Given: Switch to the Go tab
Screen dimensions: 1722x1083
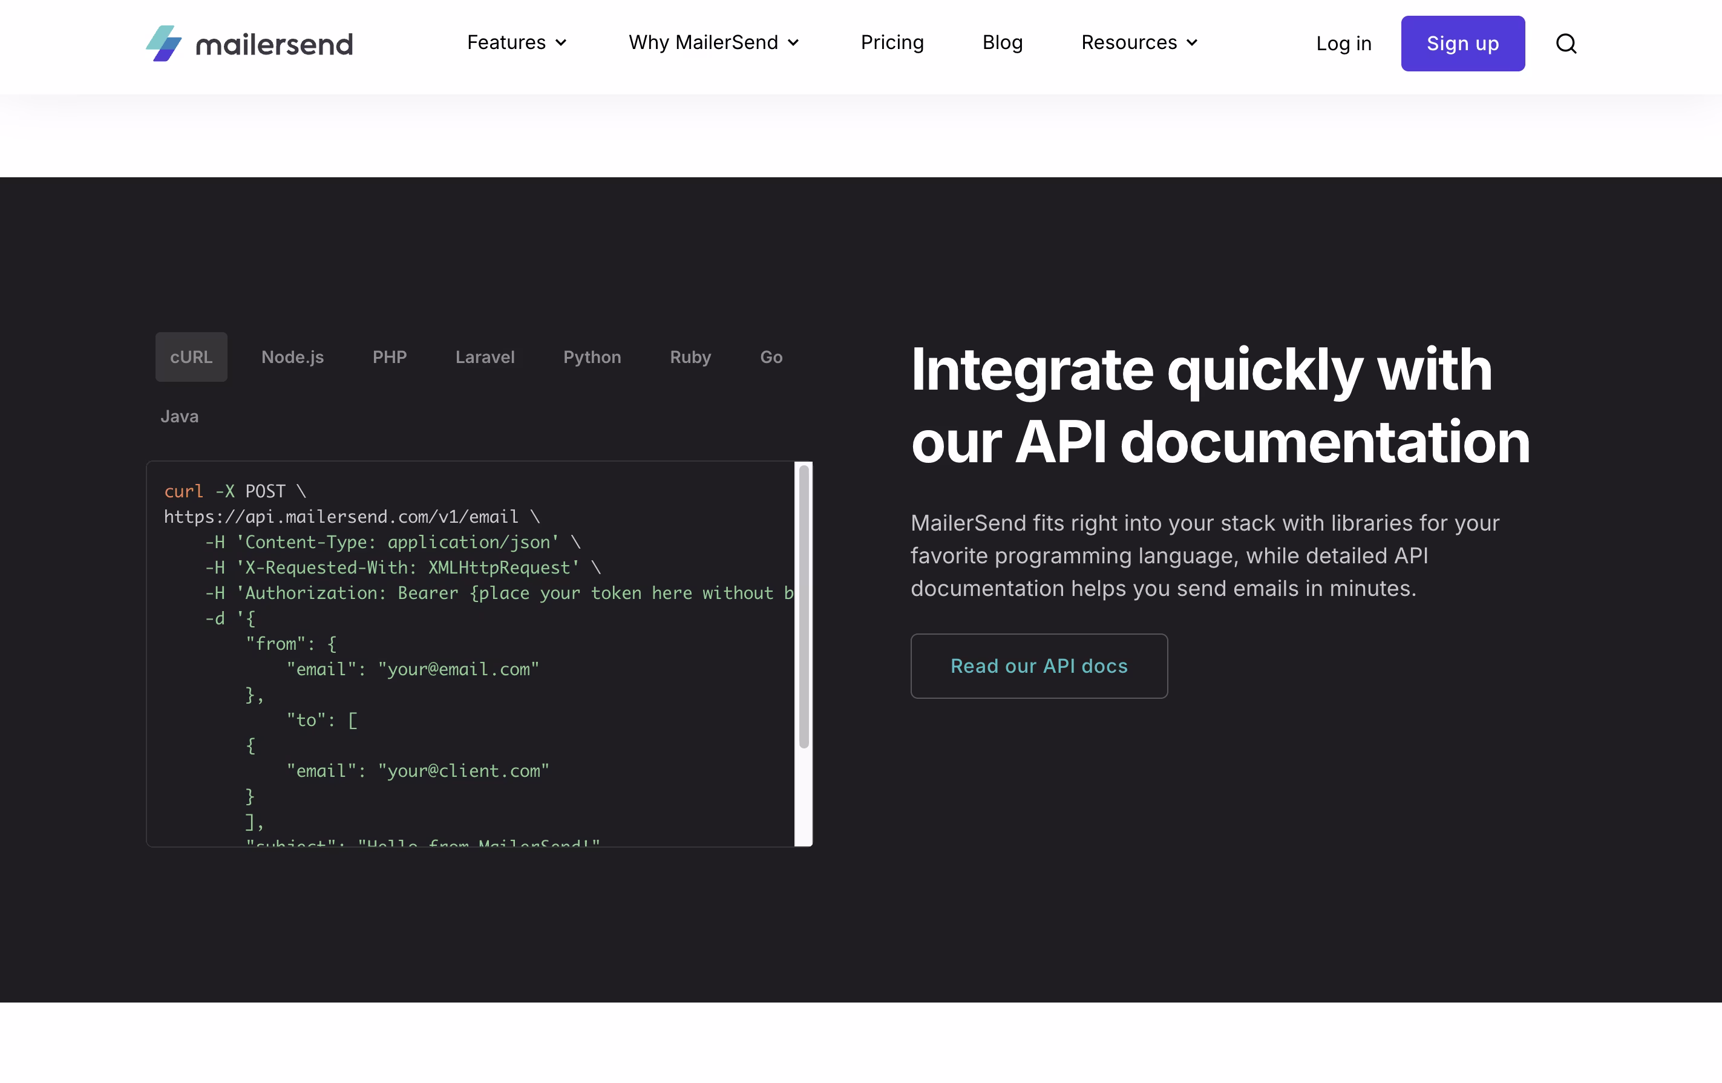Looking at the screenshot, I should tap(771, 357).
